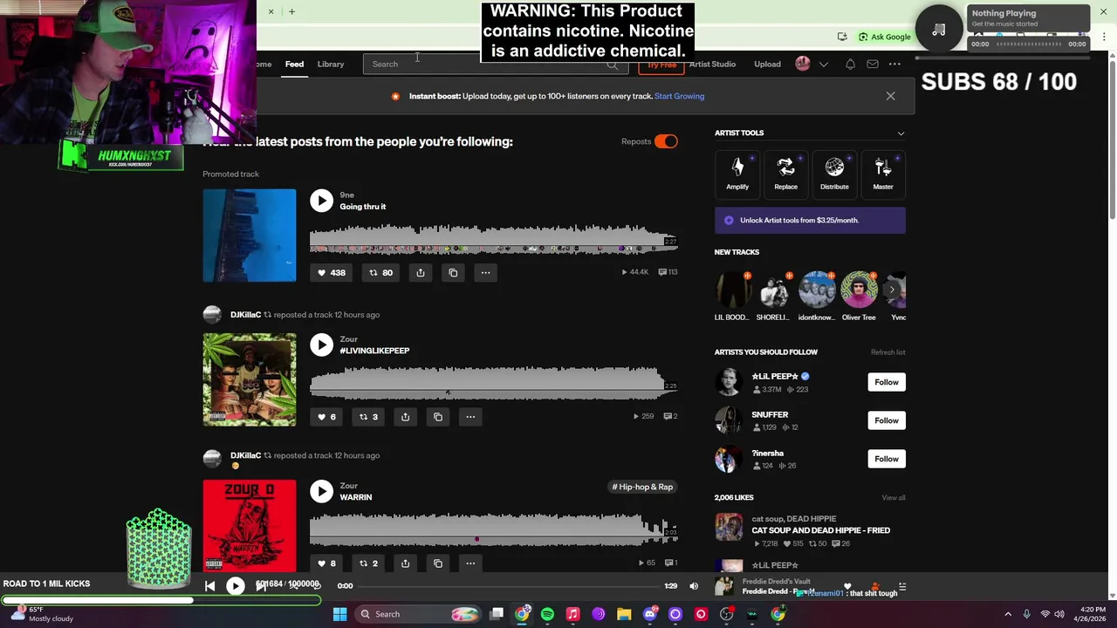This screenshot has width=1117, height=628.
Task: Copy link for 'Going thru it' track
Action: pos(453,273)
